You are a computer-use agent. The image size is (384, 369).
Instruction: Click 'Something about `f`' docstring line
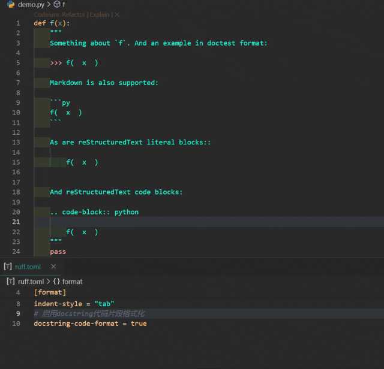pos(158,43)
